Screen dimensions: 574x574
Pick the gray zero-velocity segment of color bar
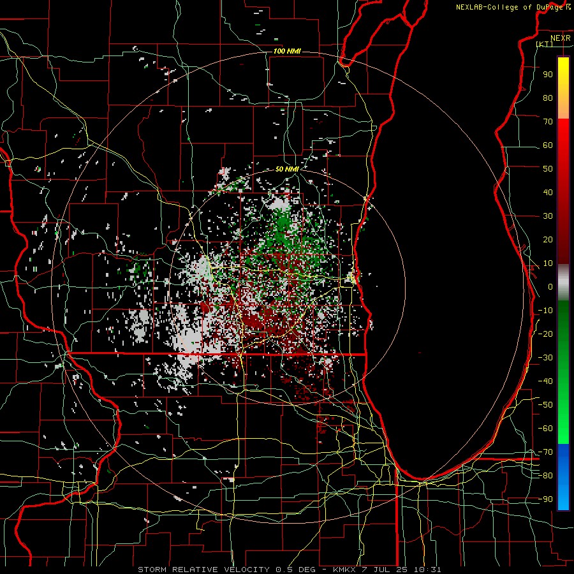click(x=563, y=283)
